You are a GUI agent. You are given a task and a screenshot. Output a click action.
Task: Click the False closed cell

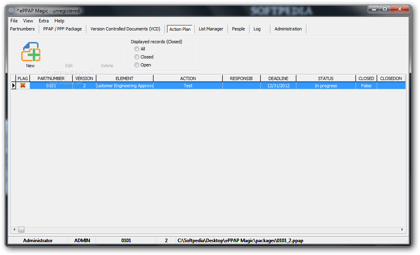click(366, 86)
